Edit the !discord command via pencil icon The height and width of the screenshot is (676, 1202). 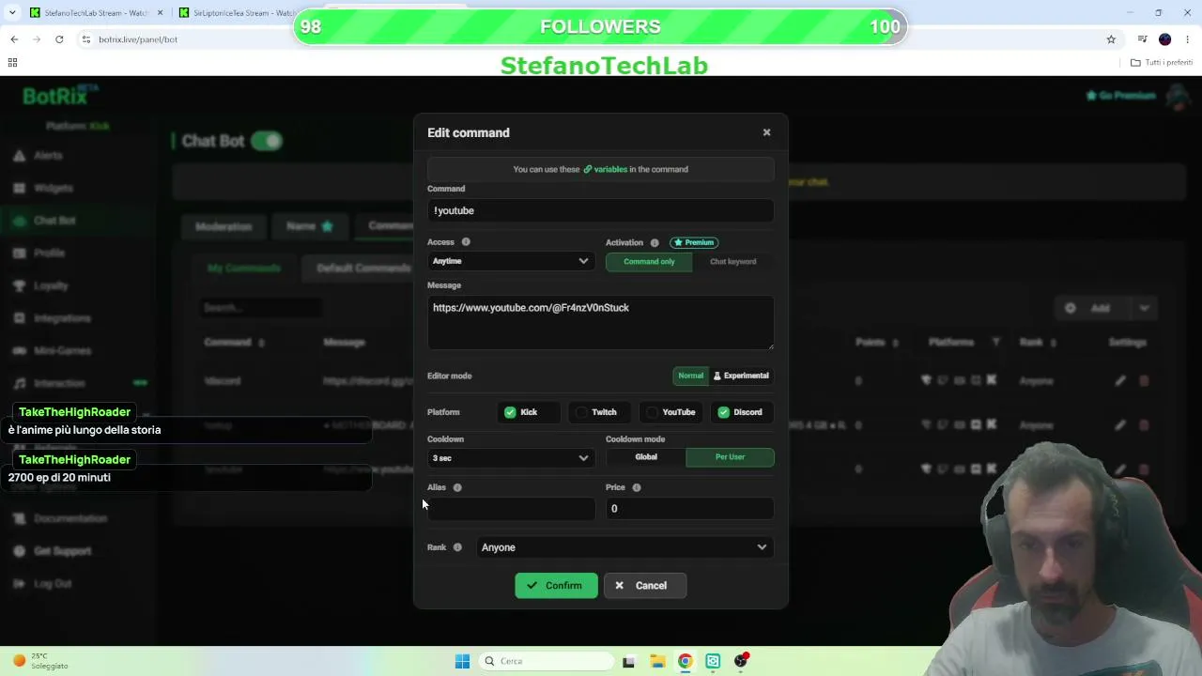pos(1119,380)
